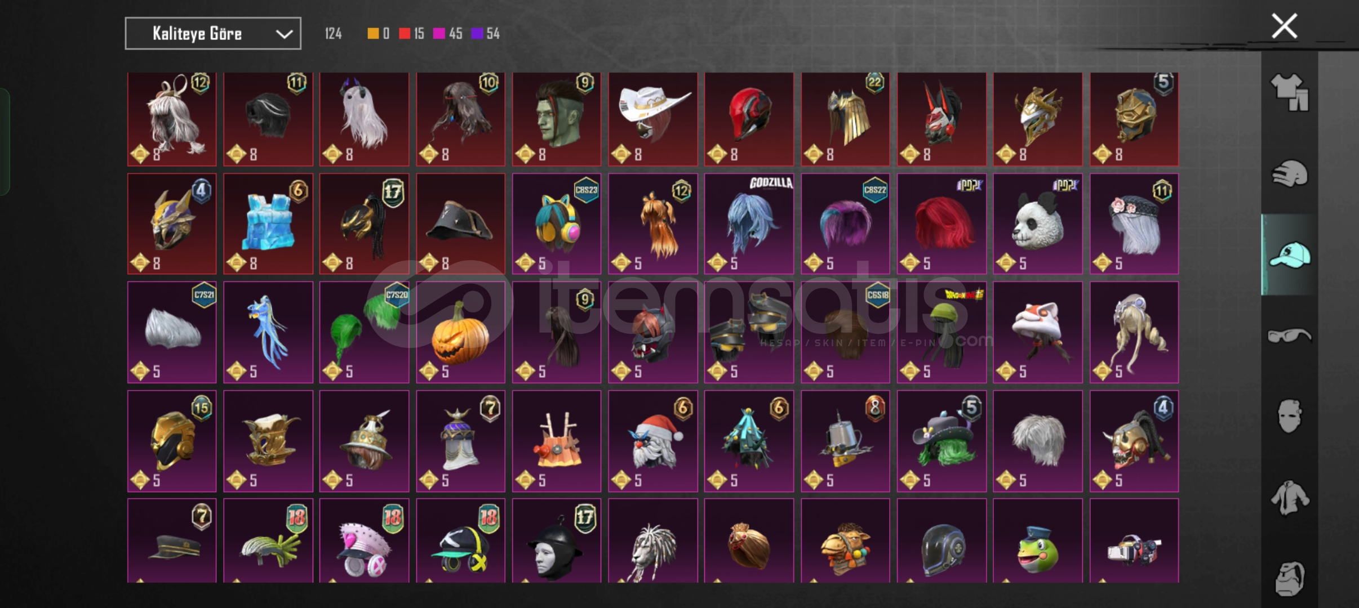Expand the Kaliteye Göre sort dropdown
The width and height of the screenshot is (1359, 608).
213,33
